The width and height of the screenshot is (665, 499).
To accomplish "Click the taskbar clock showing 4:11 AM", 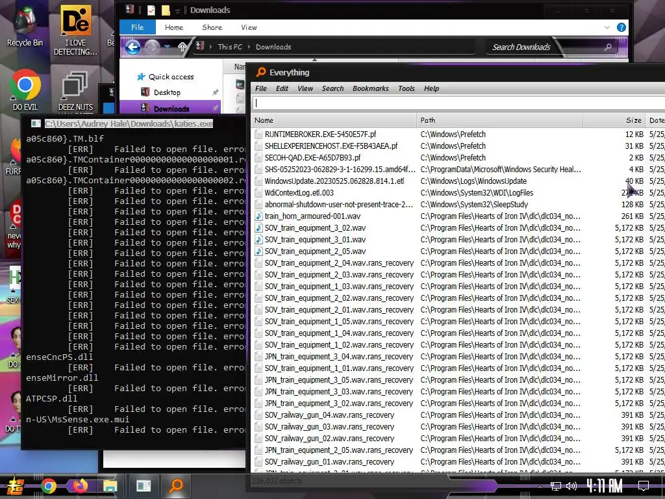I will point(605,485).
